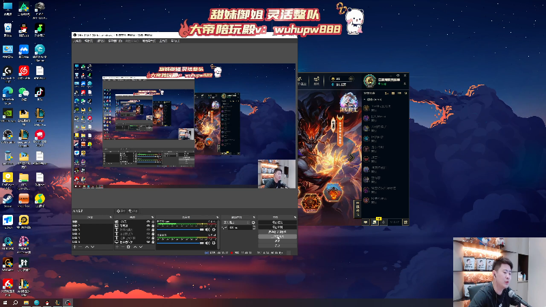Open scene transition properties gear icon

[253, 222]
